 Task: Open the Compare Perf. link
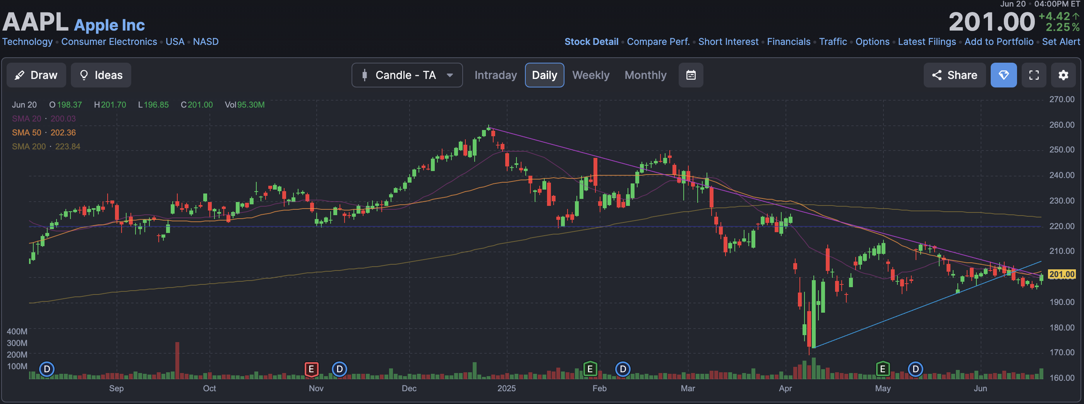658,42
